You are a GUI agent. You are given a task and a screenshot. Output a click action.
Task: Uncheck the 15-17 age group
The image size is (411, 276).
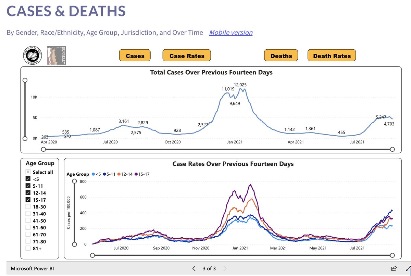(28, 200)
